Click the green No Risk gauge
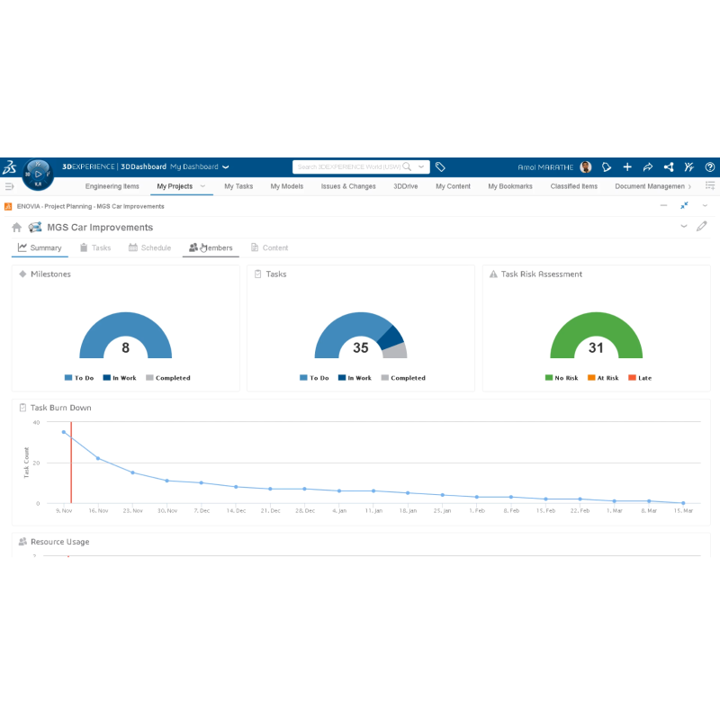 (596, 324)
